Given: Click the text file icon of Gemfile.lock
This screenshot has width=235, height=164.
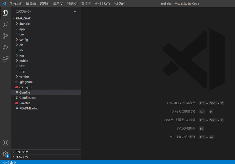Looking at the screenshot, I should click(17, 98).
